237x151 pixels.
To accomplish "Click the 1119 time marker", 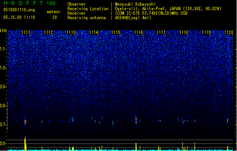I will pos(206,32).
